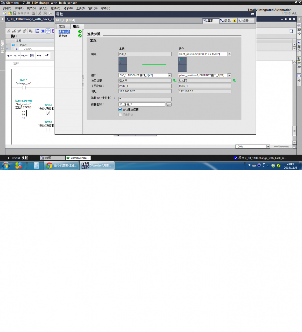302x332 pixels.
Task: Insert a normally closed contact
Action: pyautogui.click(x=17, y=56)
